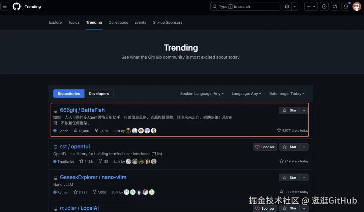This screenshot has height=212, width=364.
Task: Click the repo icon beside BettaFish title
Action: coord(55,111)
